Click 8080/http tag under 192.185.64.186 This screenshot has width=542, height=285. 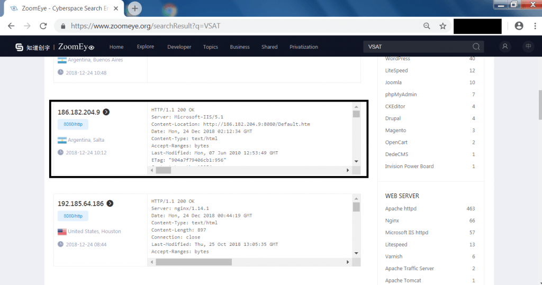point(73,216)
